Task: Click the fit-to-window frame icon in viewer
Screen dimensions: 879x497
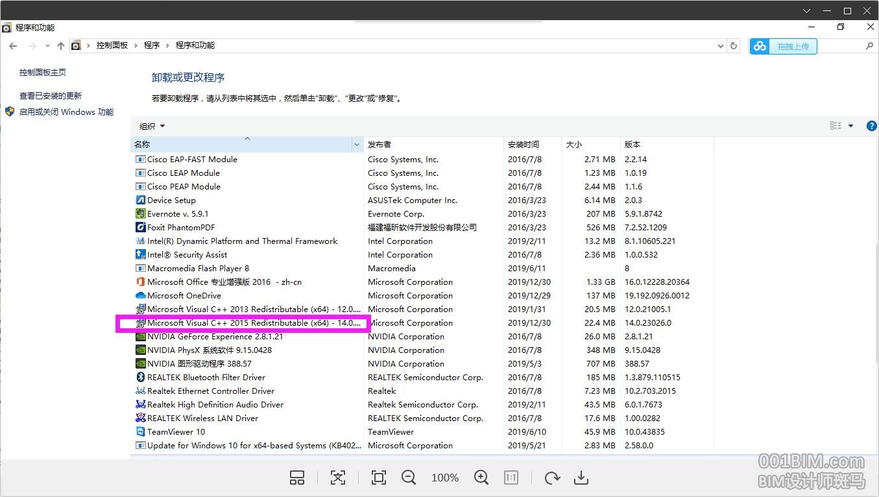Action: (x=379, y=478)
